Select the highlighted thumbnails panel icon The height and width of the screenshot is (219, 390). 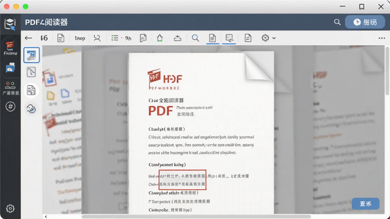31,55
